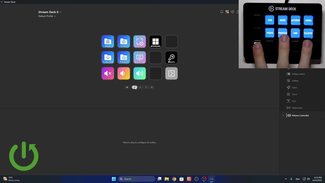
Task: Show hidden system tray icons
Action: click(x=286, y=179)
